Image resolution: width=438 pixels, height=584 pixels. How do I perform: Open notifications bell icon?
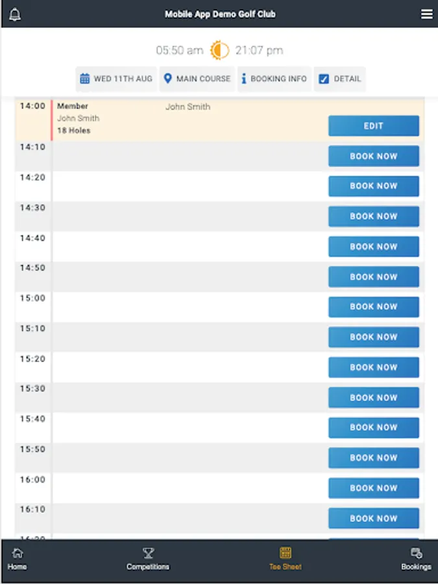pyautogui.click(x=15, y=14)
